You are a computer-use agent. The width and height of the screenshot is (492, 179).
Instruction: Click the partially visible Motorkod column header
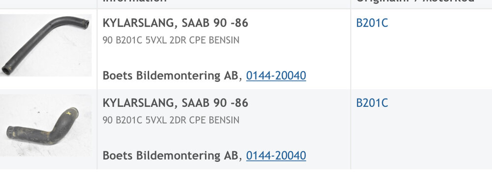[x=449, y=1]
